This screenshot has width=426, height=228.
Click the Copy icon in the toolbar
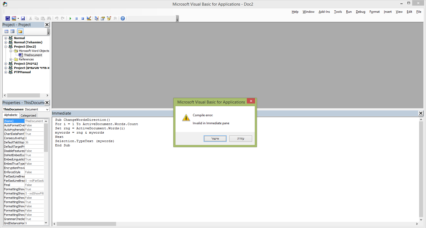[x=37, y=18]
